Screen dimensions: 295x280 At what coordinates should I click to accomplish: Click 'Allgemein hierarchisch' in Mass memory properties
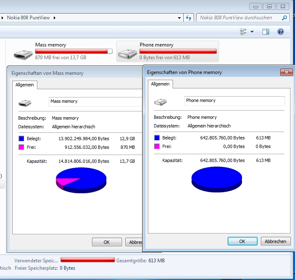pos(74,127)
